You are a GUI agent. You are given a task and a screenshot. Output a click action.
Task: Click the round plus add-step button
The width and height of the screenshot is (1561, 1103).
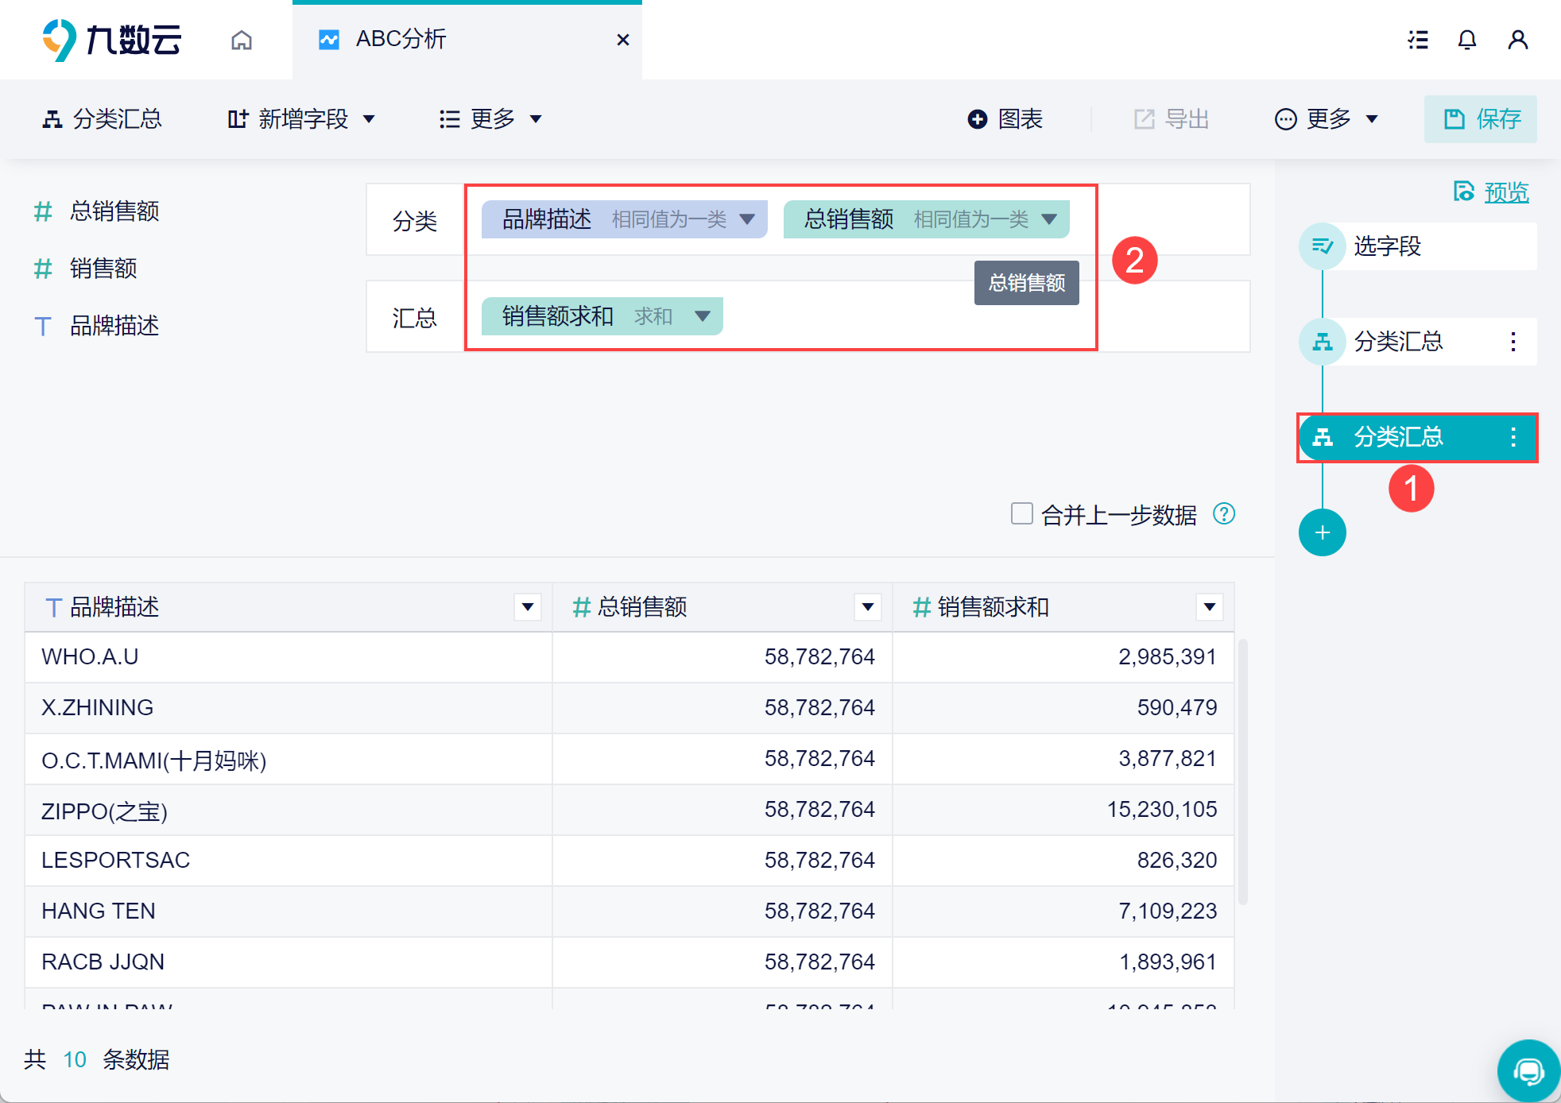point(1322,532)
